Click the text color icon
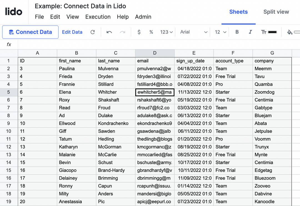Image resolution: width=300 pixels, height=206 pixels. pos(263,32)
